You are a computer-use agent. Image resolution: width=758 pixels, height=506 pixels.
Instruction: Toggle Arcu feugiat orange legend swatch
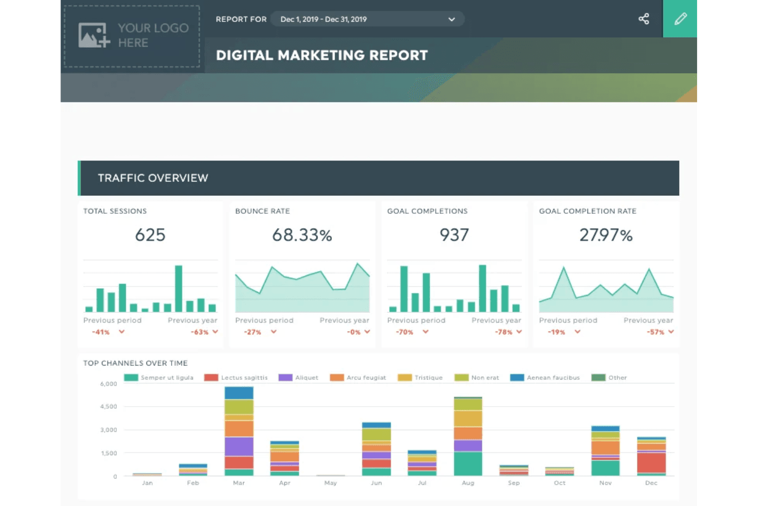pos(337,377)
